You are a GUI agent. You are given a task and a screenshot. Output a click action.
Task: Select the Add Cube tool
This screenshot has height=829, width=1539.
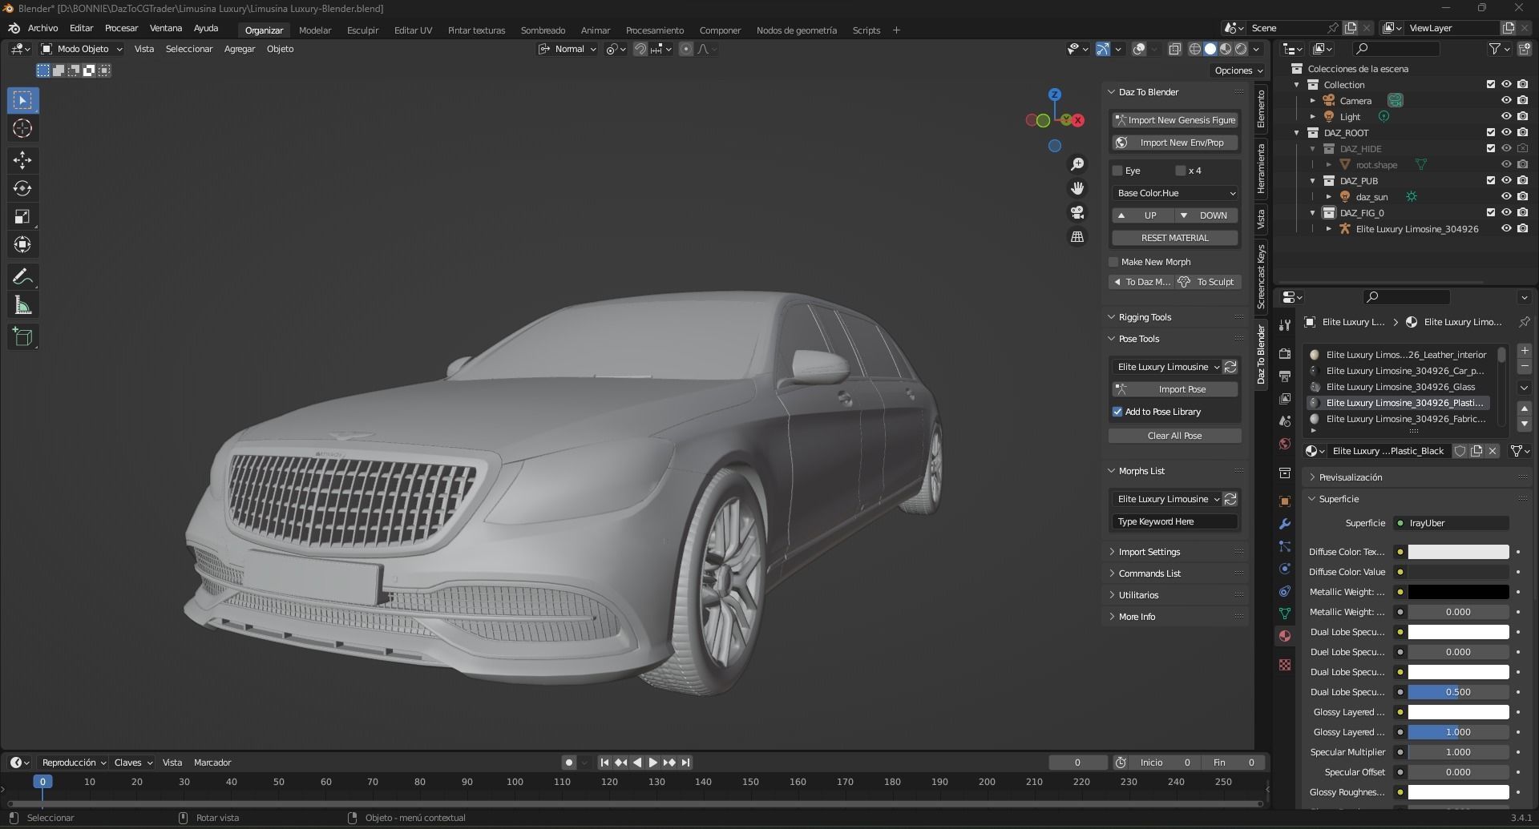[22, 337]
